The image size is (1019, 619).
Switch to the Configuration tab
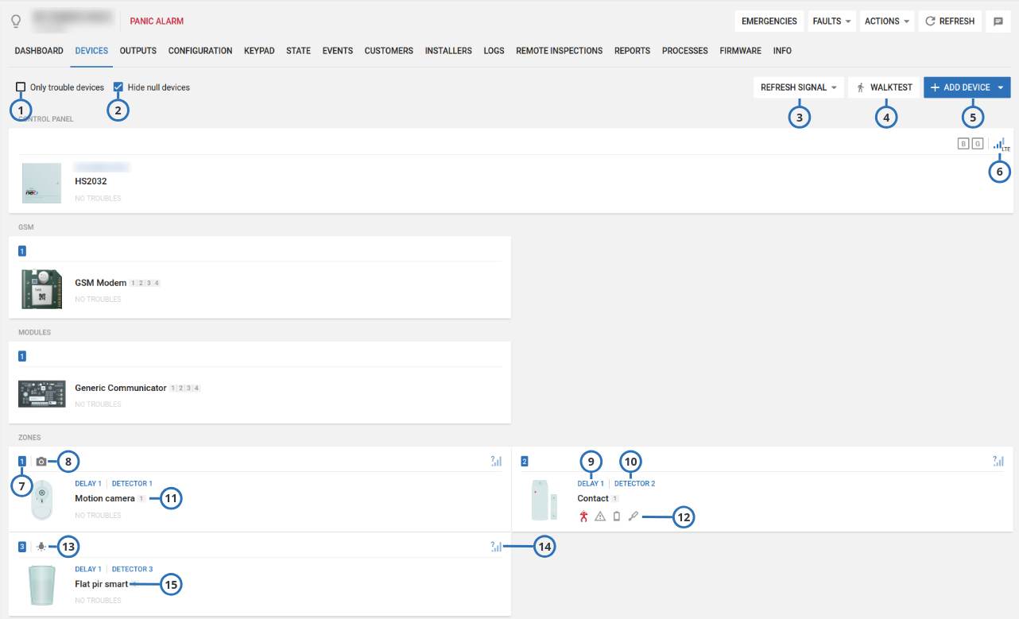pyautogui.click(x=200, y=51)
